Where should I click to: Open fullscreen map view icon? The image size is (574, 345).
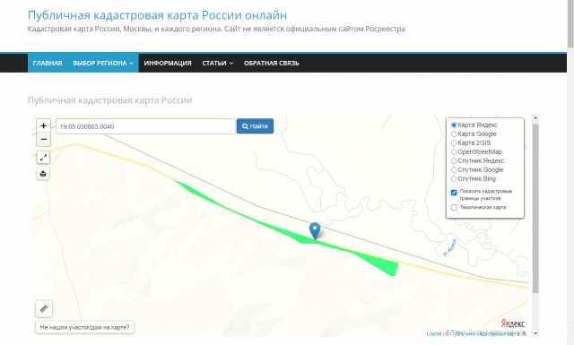point(43,158)
